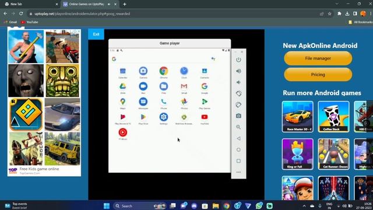Screen dimensions: 373x210
Task: Show hidden system tray icons chevron
Action: 304,206
